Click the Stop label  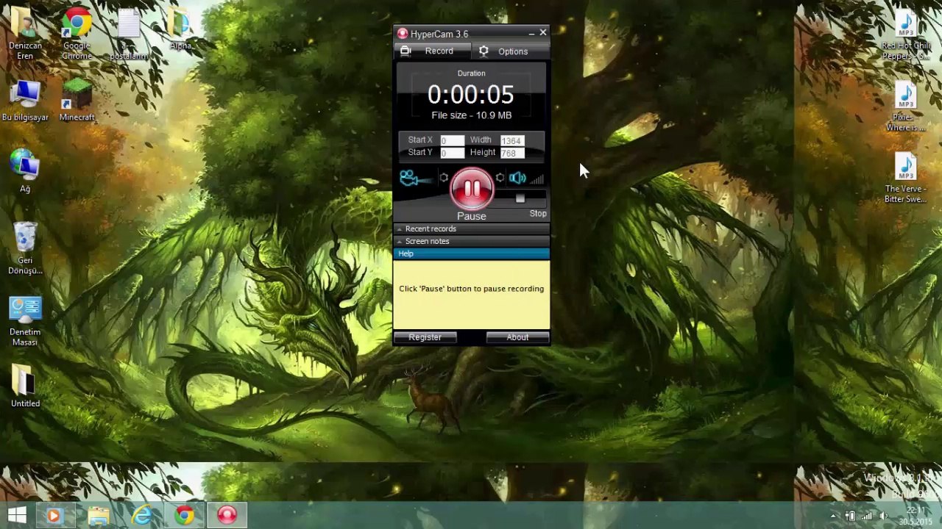538,213
